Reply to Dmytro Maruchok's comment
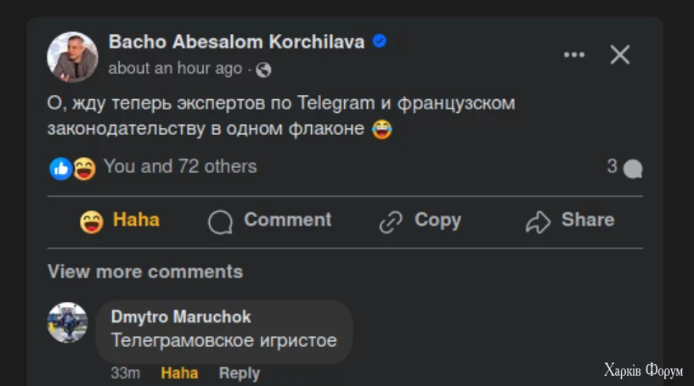This screenshot has width=694, height=386. point(239,373)
